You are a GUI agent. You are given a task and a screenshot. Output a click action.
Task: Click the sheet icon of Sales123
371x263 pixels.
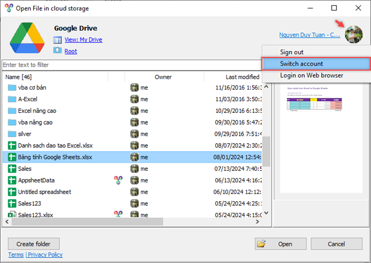[x=12, y=203]
